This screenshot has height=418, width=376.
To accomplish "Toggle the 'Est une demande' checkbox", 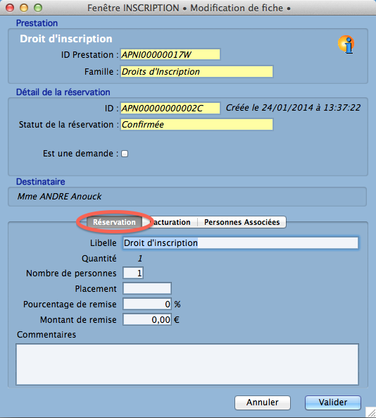I will (125, 154).
